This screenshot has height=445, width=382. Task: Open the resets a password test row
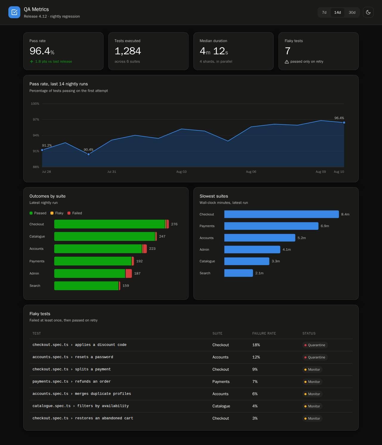pyautogui.click(x=191, y=357)
